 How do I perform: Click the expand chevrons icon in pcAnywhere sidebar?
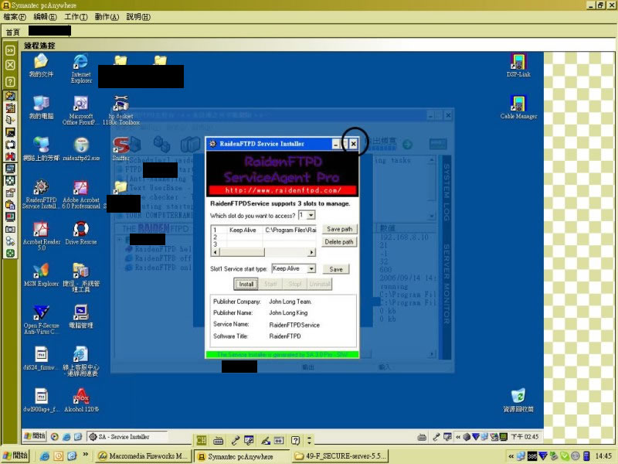(x=10, y=50)
